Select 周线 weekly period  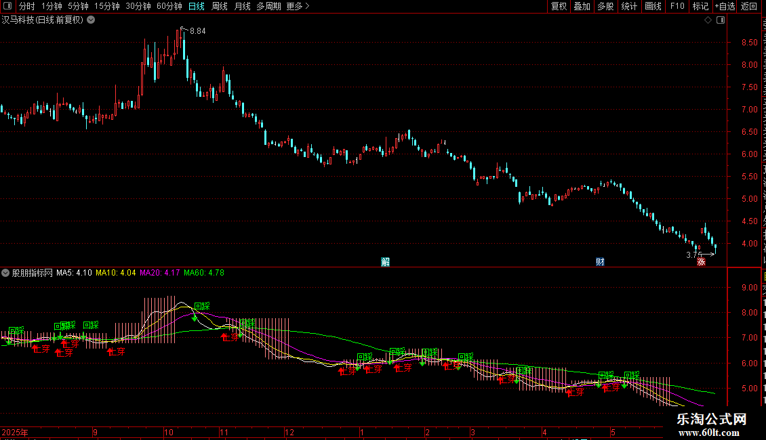220,6
